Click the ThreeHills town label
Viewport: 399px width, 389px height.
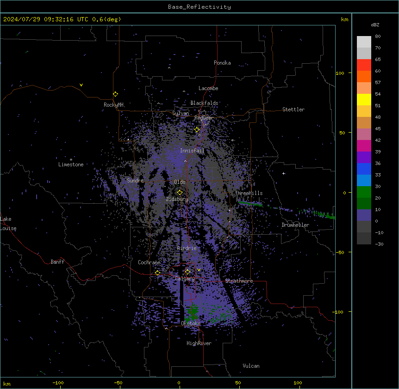tap(249, 193)
